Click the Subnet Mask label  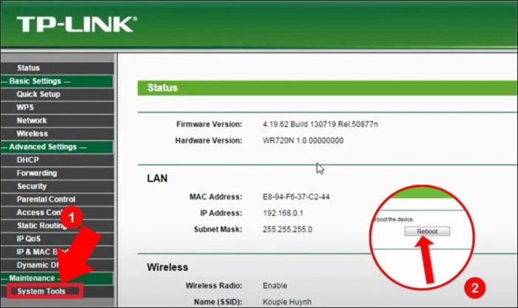(x=218, y=230)
